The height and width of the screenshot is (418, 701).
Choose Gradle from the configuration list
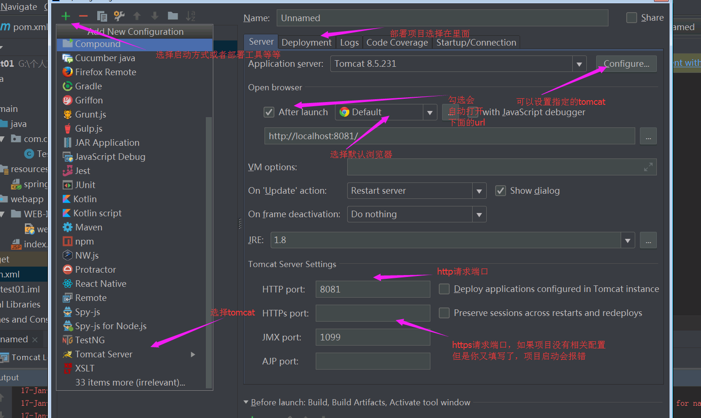134,86
